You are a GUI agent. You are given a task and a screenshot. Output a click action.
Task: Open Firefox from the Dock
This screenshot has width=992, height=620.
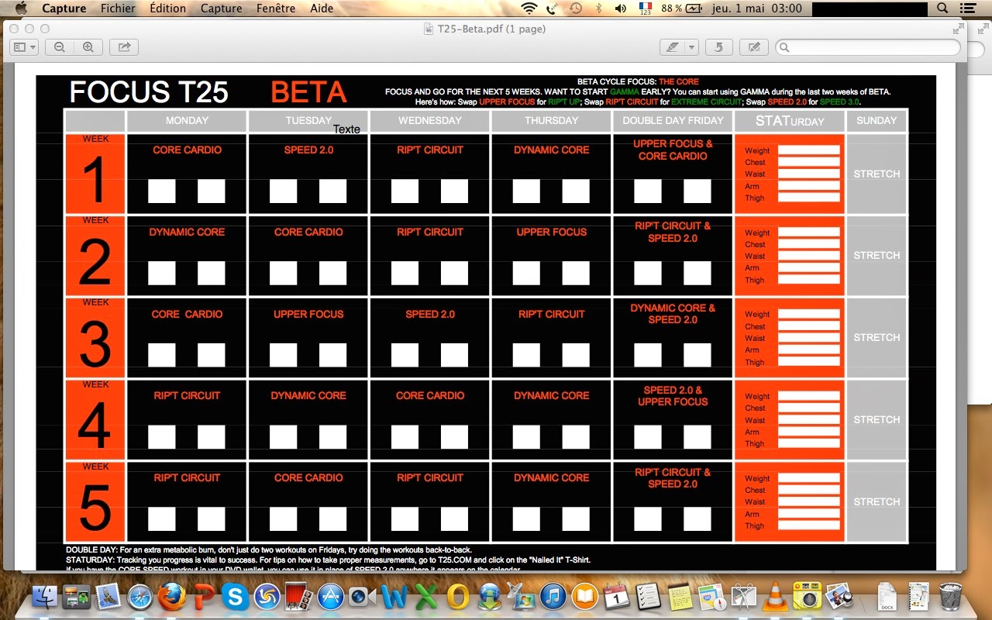[173, 598]
